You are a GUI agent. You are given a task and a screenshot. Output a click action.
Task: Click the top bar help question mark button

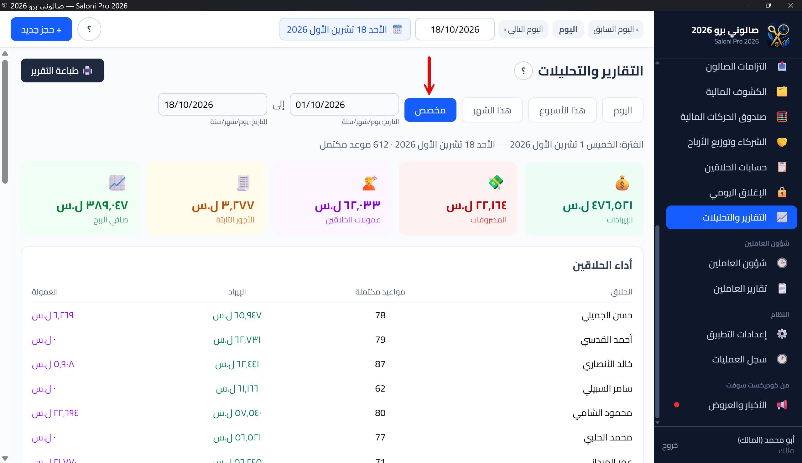click(x=89, y=29)
